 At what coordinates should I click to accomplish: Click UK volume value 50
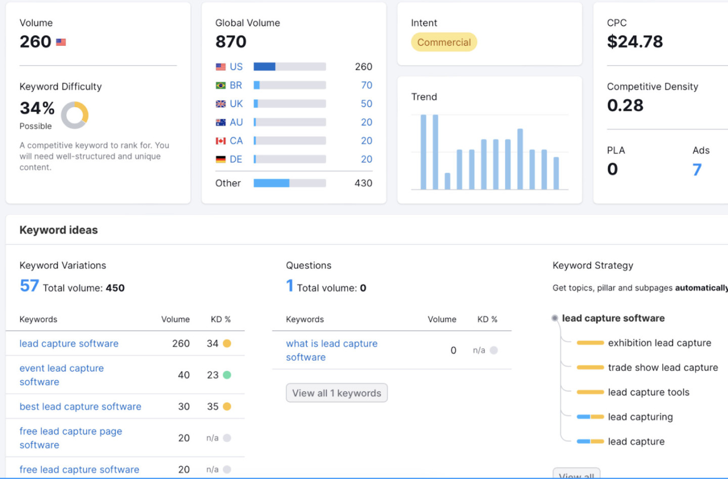tap(367, 104)
